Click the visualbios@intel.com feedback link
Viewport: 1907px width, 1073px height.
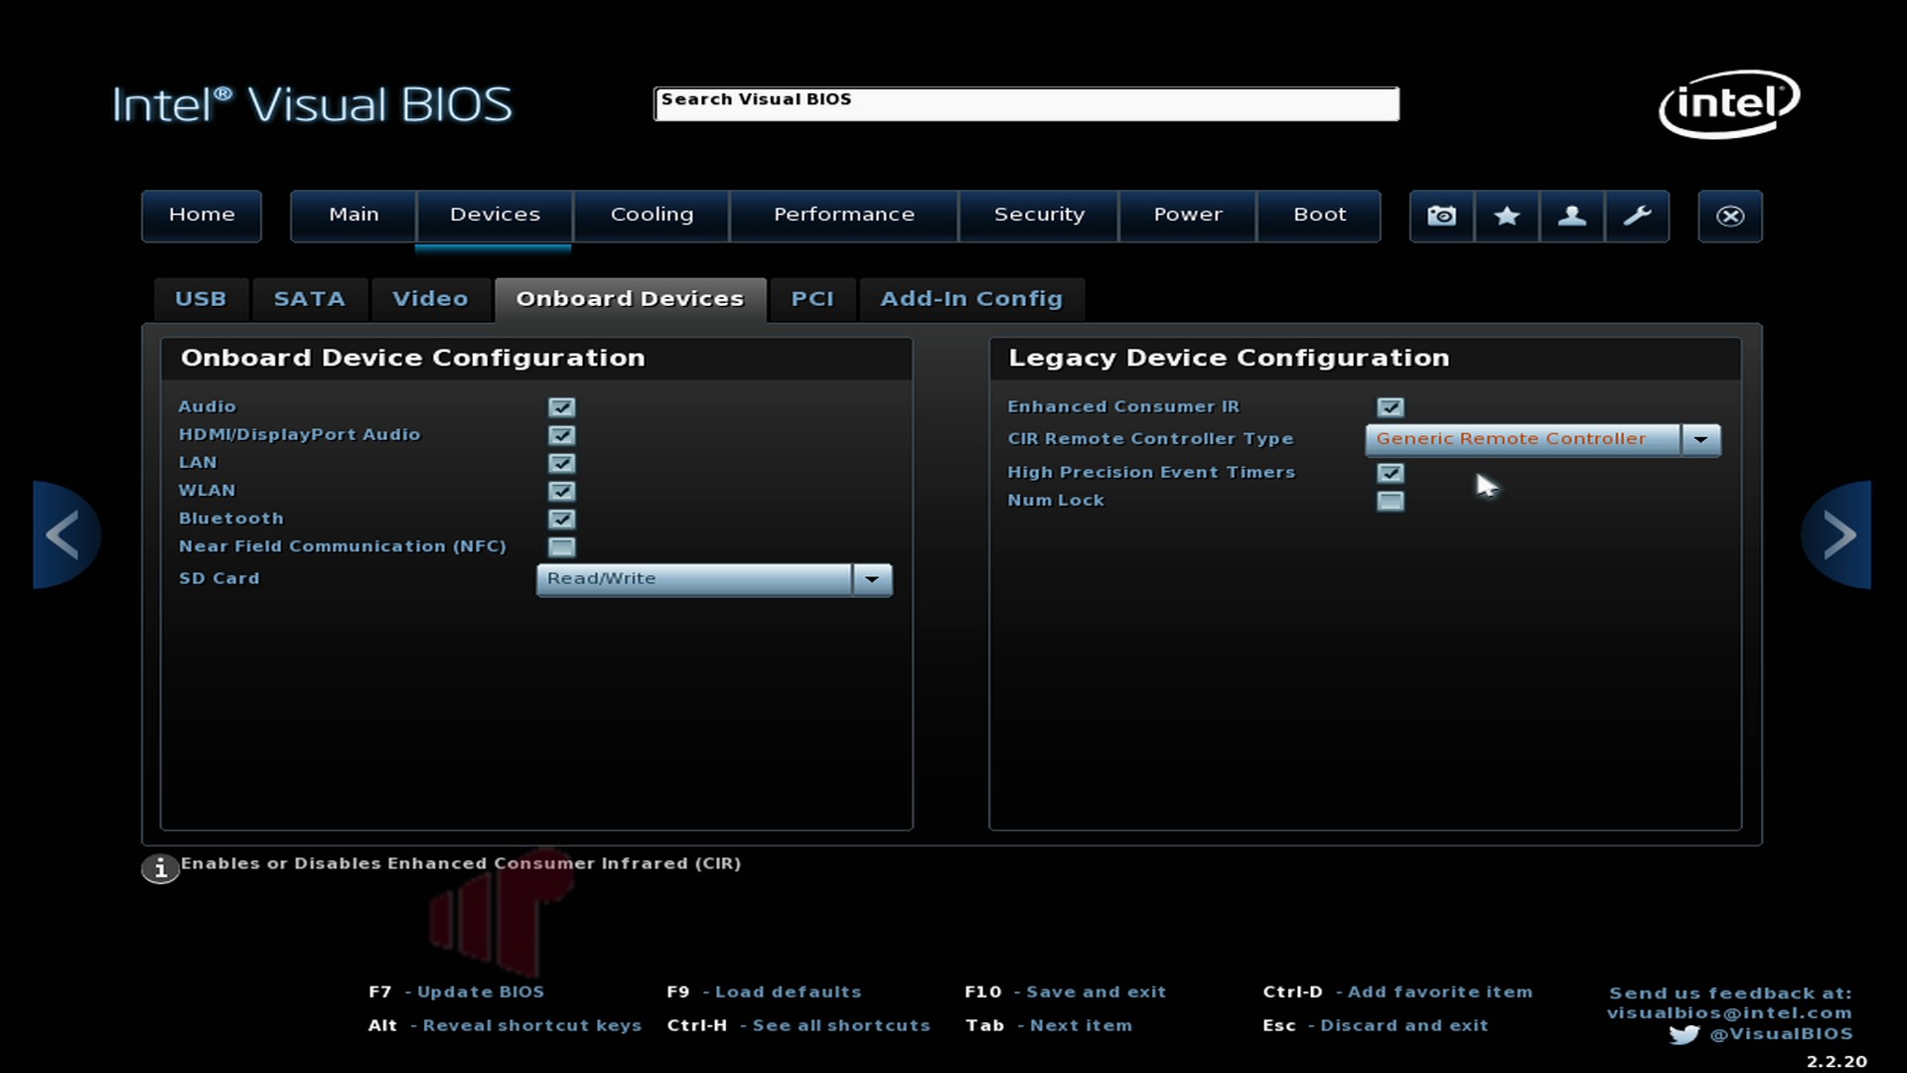point(1729,1013)
